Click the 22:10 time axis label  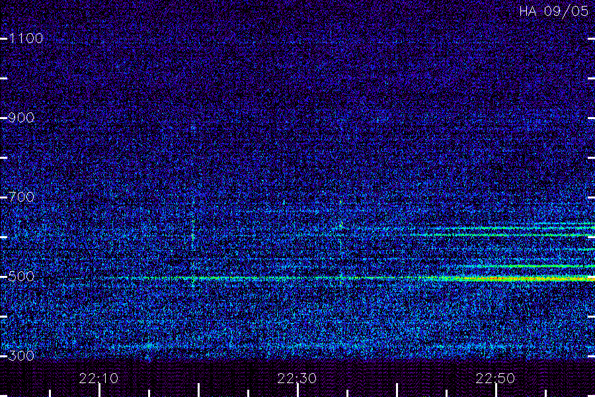pyautogui.click(x=99, y=378)
